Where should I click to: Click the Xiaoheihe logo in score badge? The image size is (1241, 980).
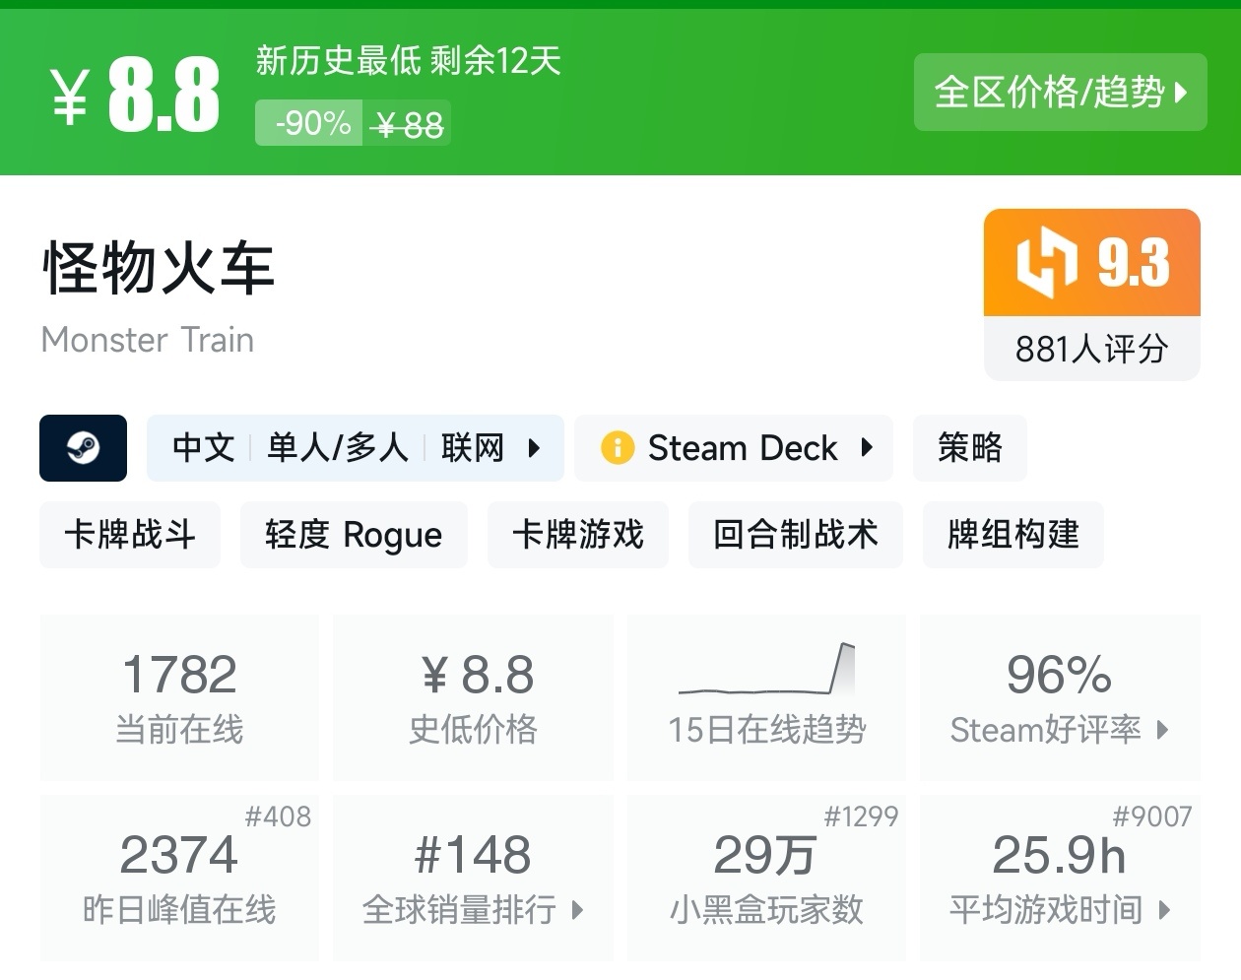tap(1046, 262)
